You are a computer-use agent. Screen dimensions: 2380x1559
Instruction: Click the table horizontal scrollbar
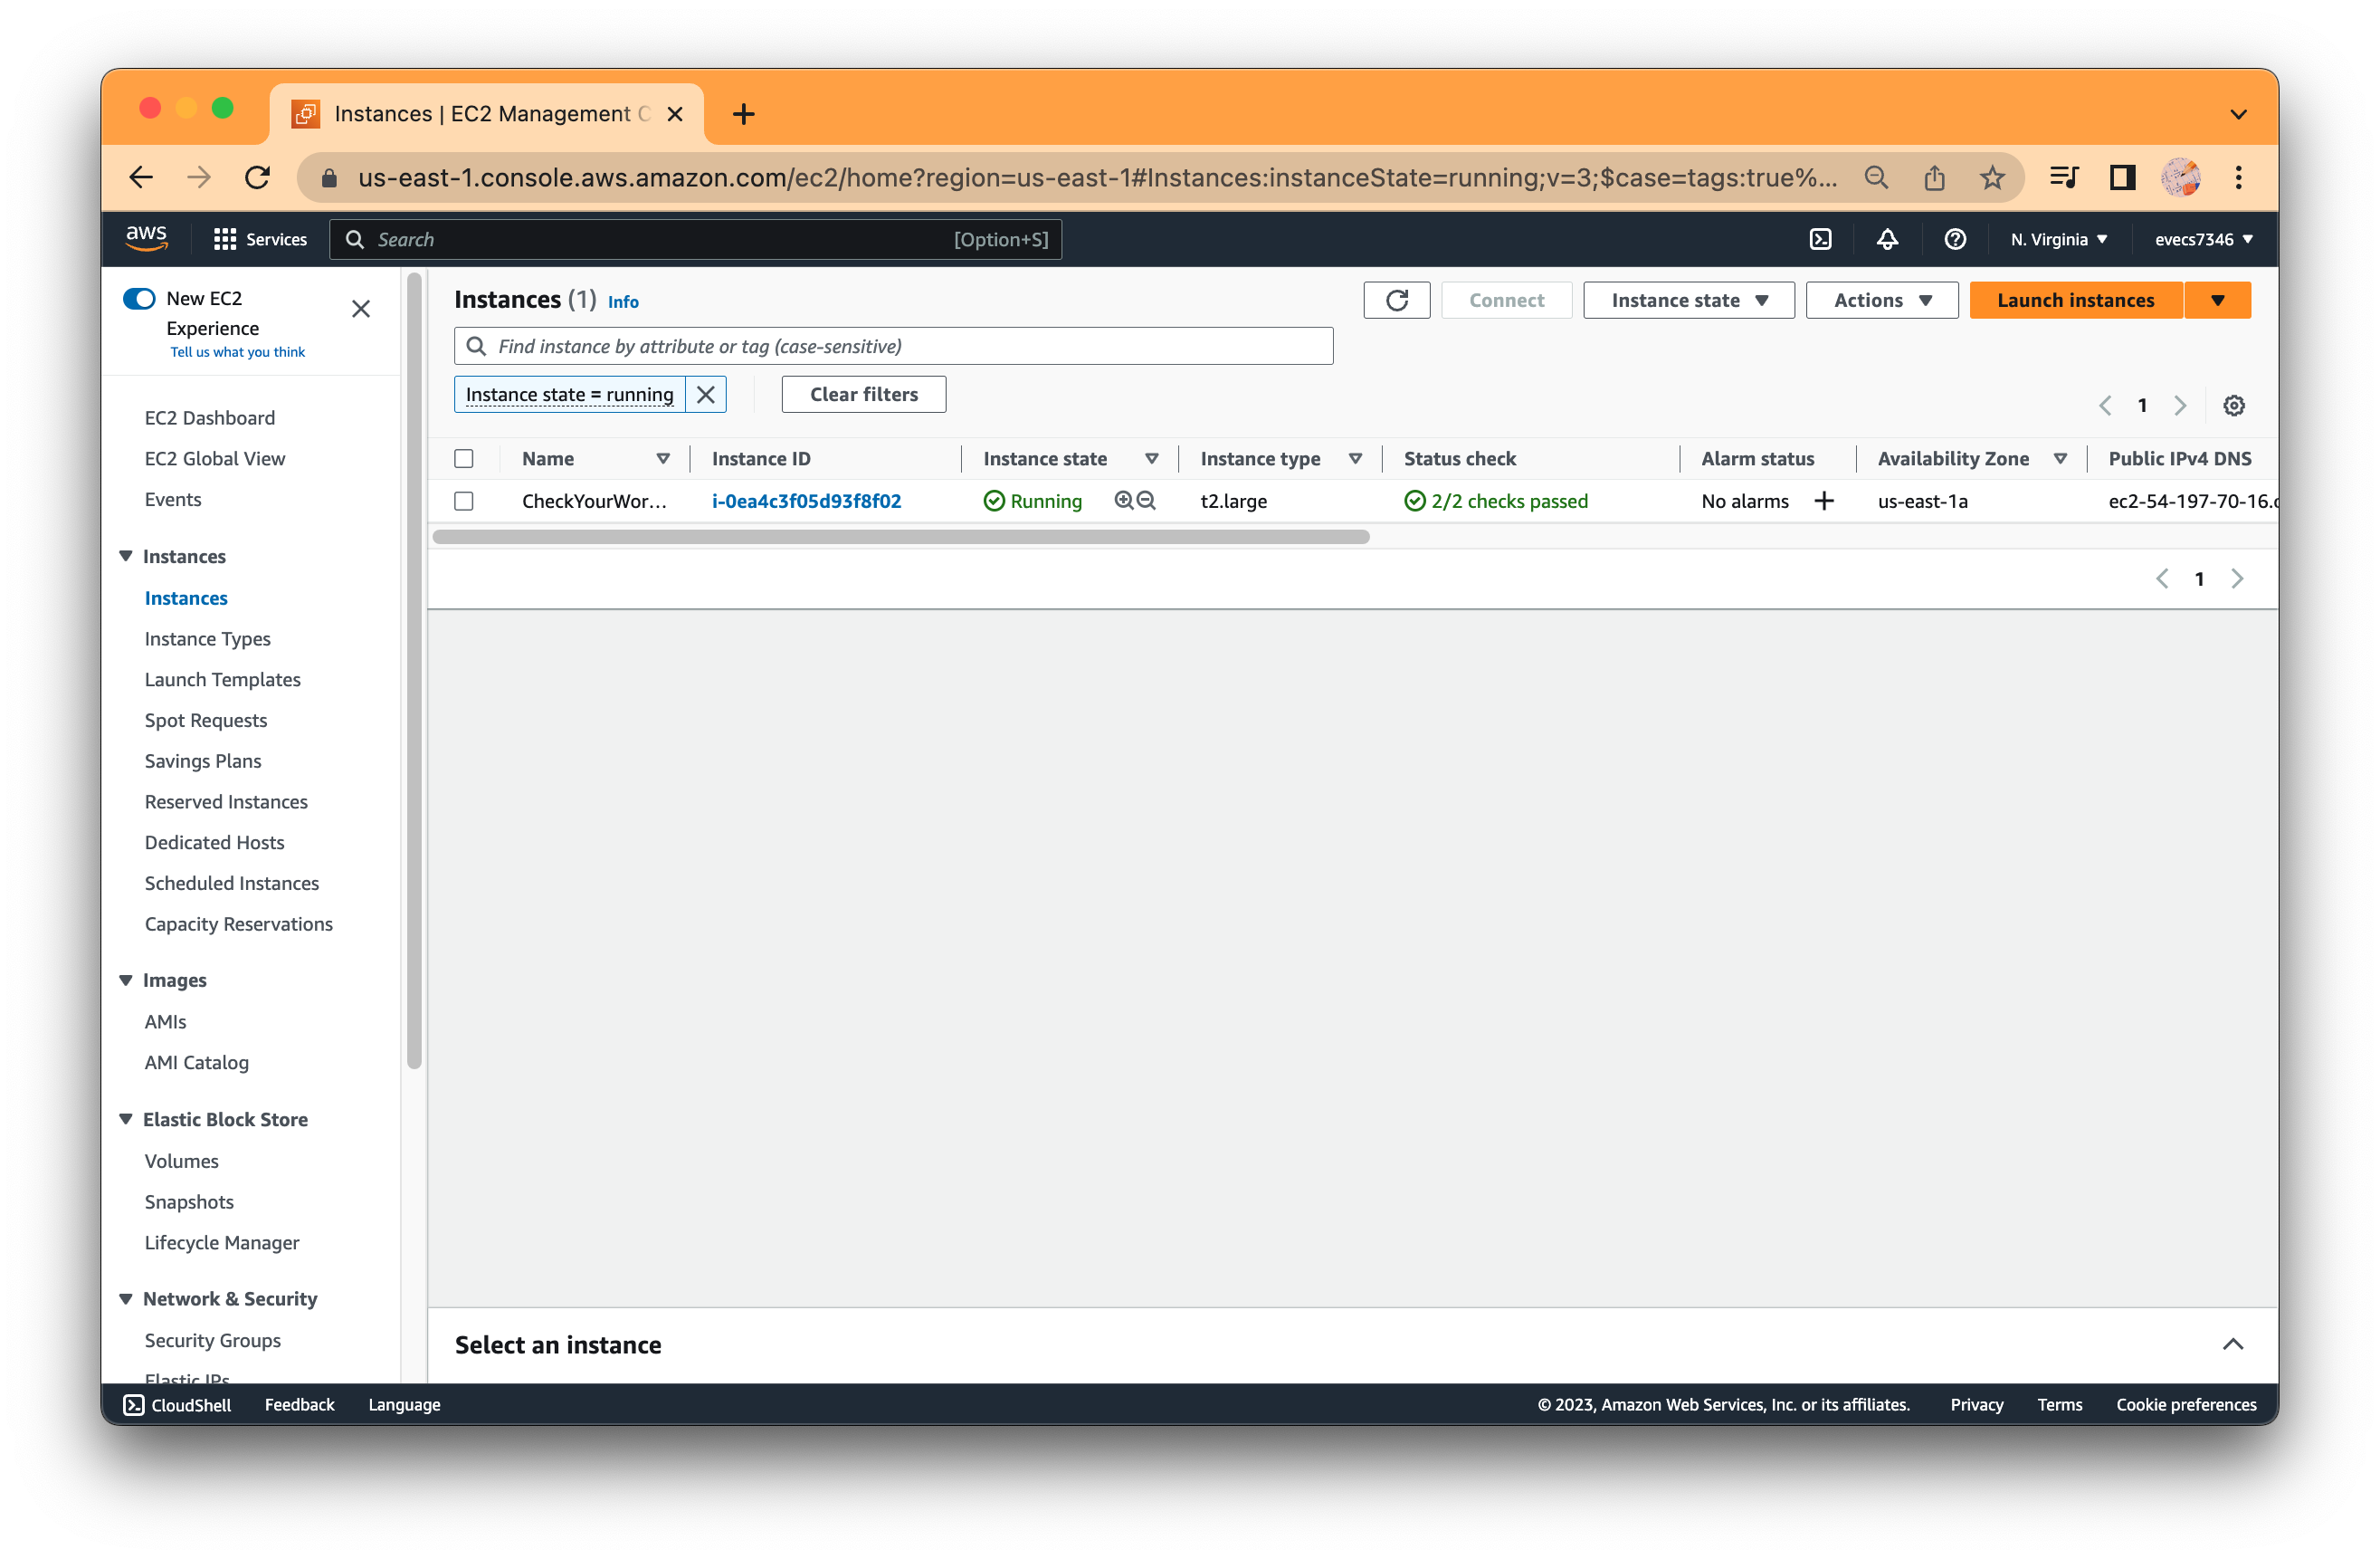click(900, 538)
